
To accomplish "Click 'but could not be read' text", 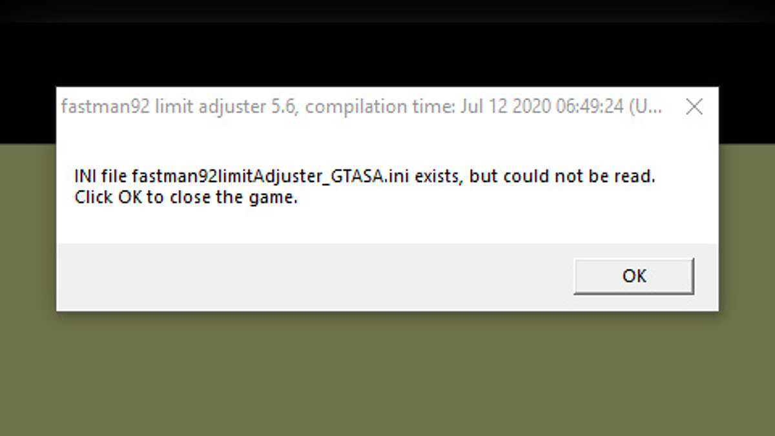I will tap(562, 176).
